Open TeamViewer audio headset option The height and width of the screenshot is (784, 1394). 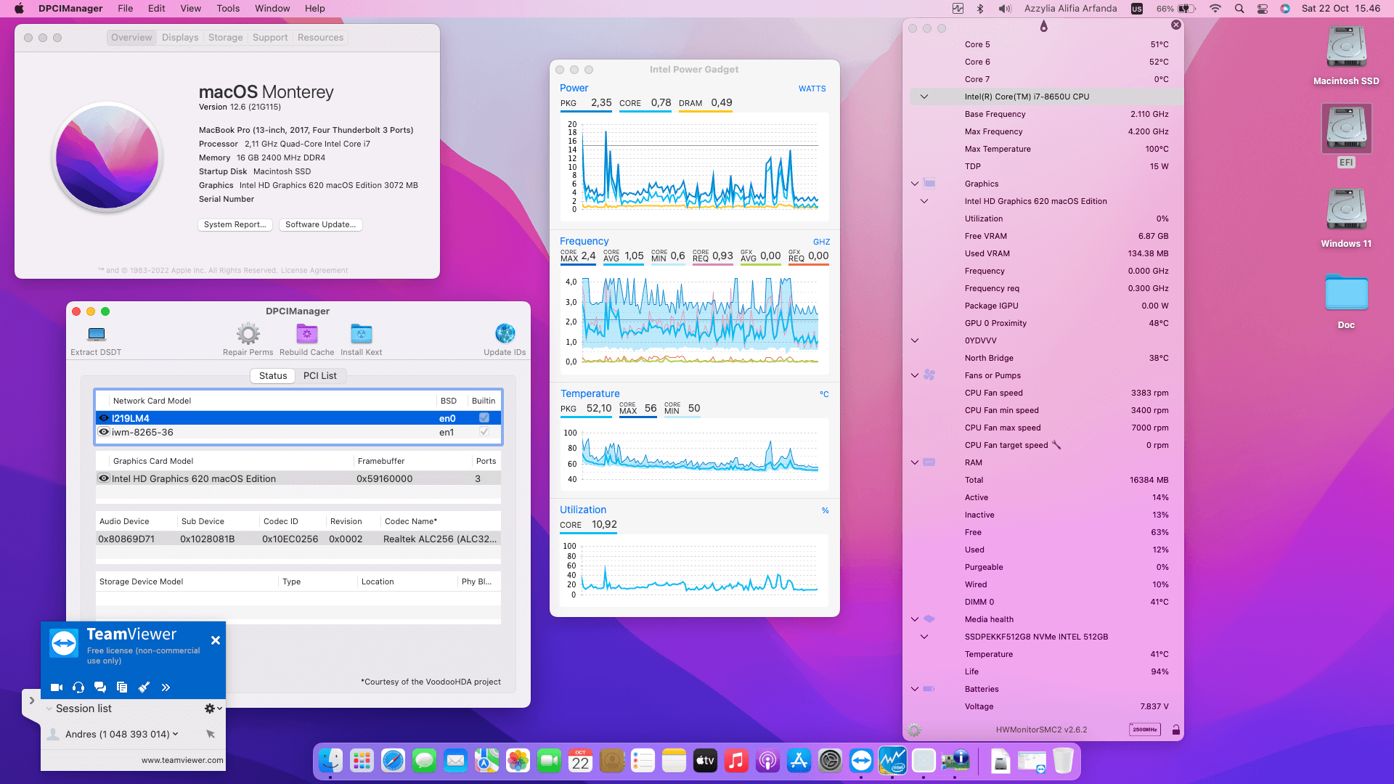pyautogui.click(x=78, y=687)
